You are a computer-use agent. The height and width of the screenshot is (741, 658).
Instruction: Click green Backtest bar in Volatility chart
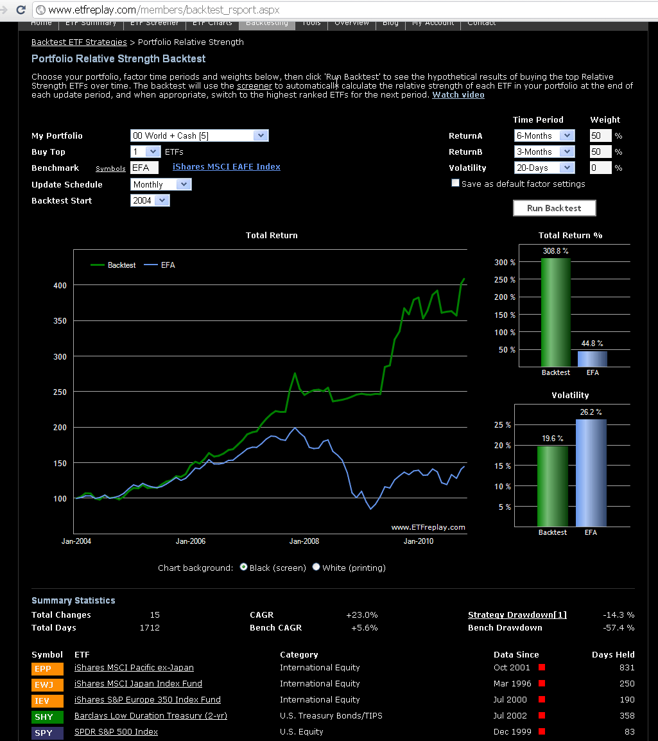[553, 486]
